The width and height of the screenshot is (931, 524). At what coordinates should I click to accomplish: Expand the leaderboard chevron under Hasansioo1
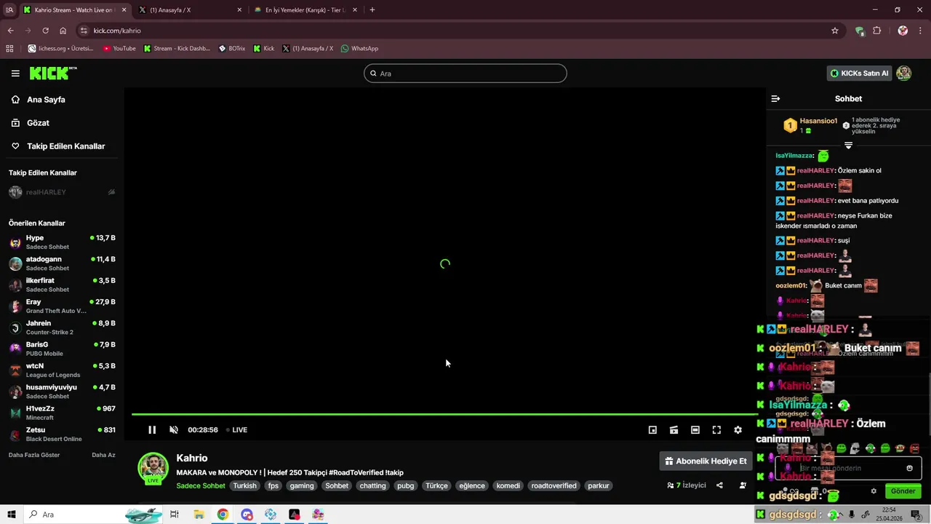(x=848, y=146)
